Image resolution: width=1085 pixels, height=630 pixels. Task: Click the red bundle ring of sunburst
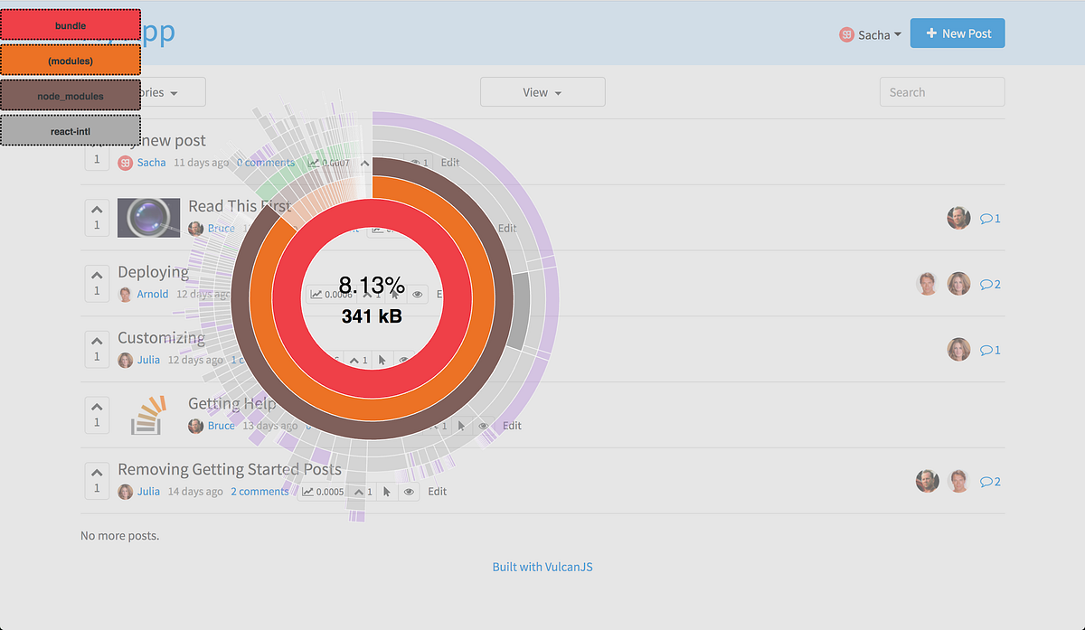click(x=372, y=385)
